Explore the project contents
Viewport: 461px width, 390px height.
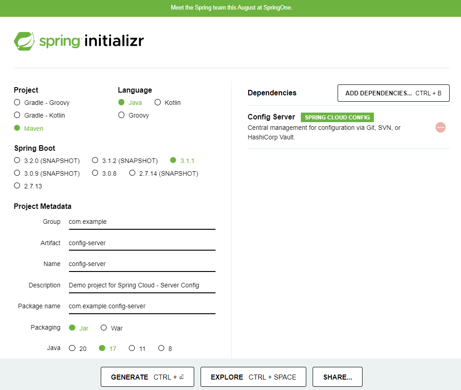pyautogui.click(x=253, y=377)
